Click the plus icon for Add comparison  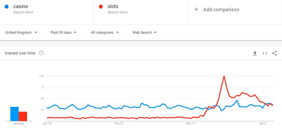[x=196, y=10]
